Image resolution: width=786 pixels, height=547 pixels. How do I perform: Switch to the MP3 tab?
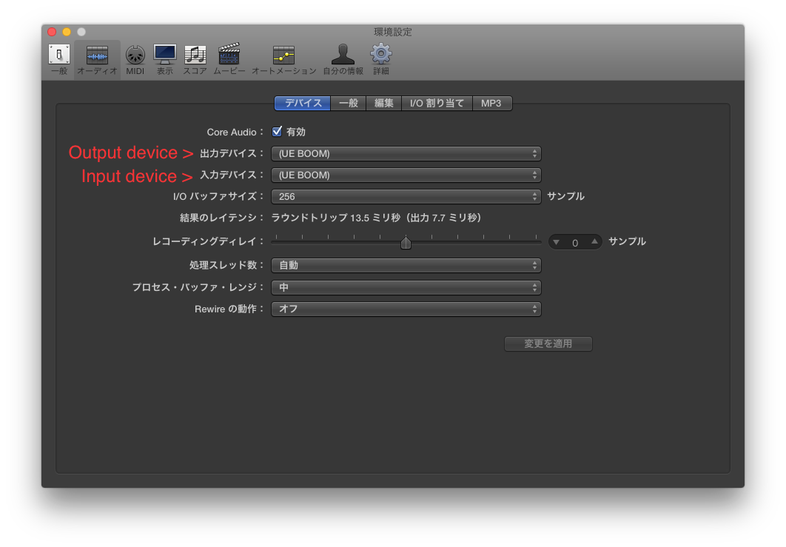point(491,104)
